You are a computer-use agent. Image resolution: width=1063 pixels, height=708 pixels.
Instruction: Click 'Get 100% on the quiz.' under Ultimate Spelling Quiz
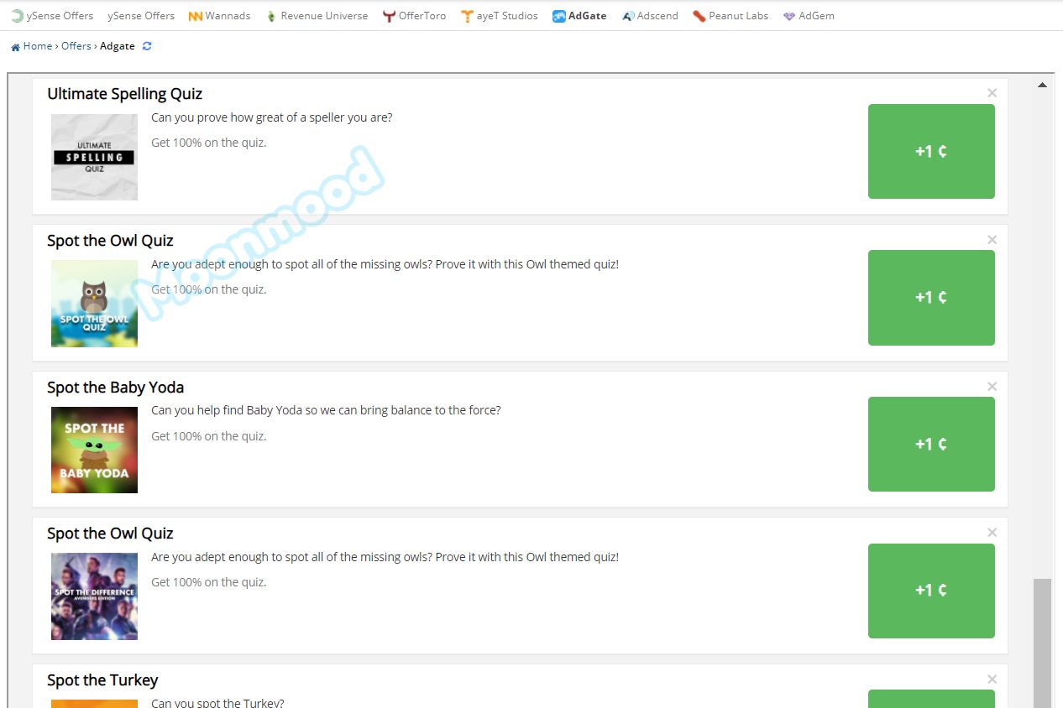coord(208,143)
